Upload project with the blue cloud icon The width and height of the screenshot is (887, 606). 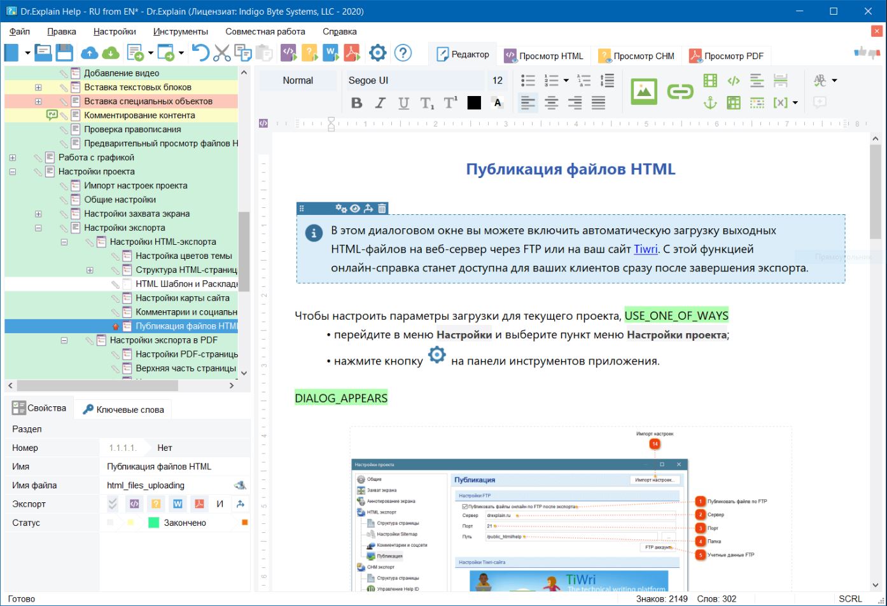click(90, 53)
